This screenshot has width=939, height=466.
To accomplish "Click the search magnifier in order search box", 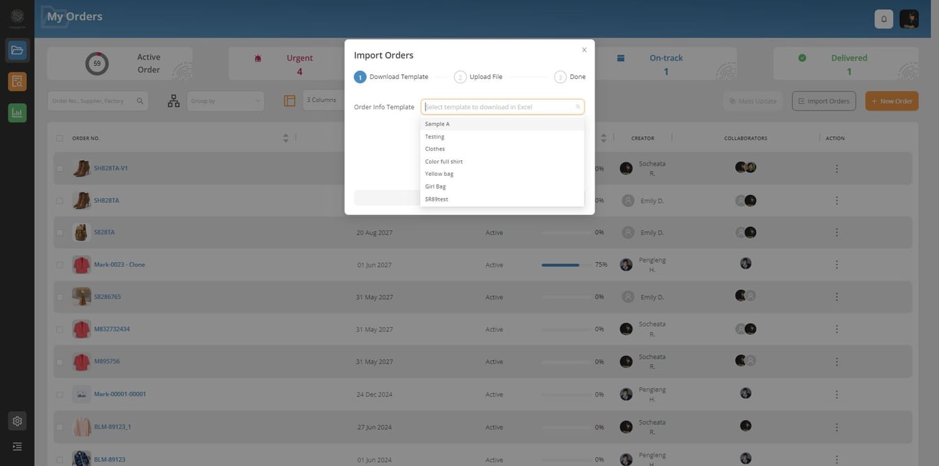I will 140,101.
